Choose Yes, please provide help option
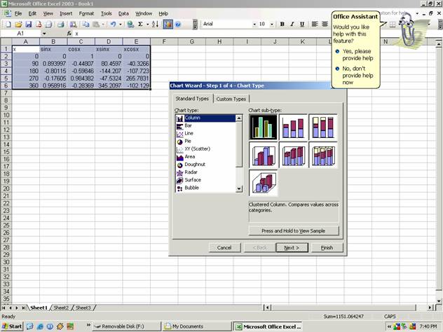The width and height of the screenshot is (443, 332). (x=354, y=55)
